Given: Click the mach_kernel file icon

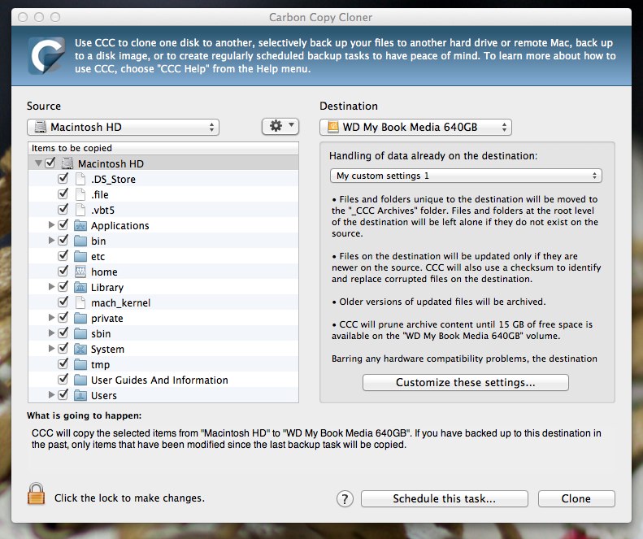Looking at the screenshot, I should 80,302.
